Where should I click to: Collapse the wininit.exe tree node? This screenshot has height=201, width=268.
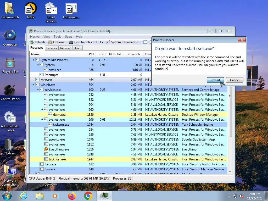pos(33,85)
